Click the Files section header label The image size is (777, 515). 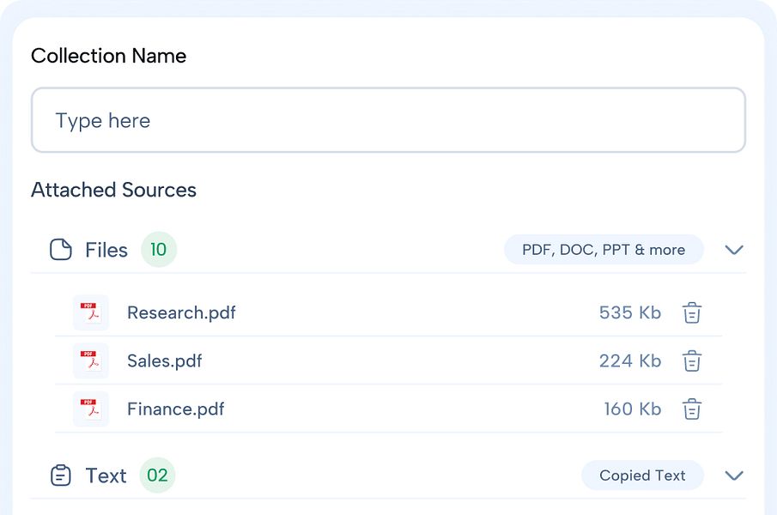point(106,250)
